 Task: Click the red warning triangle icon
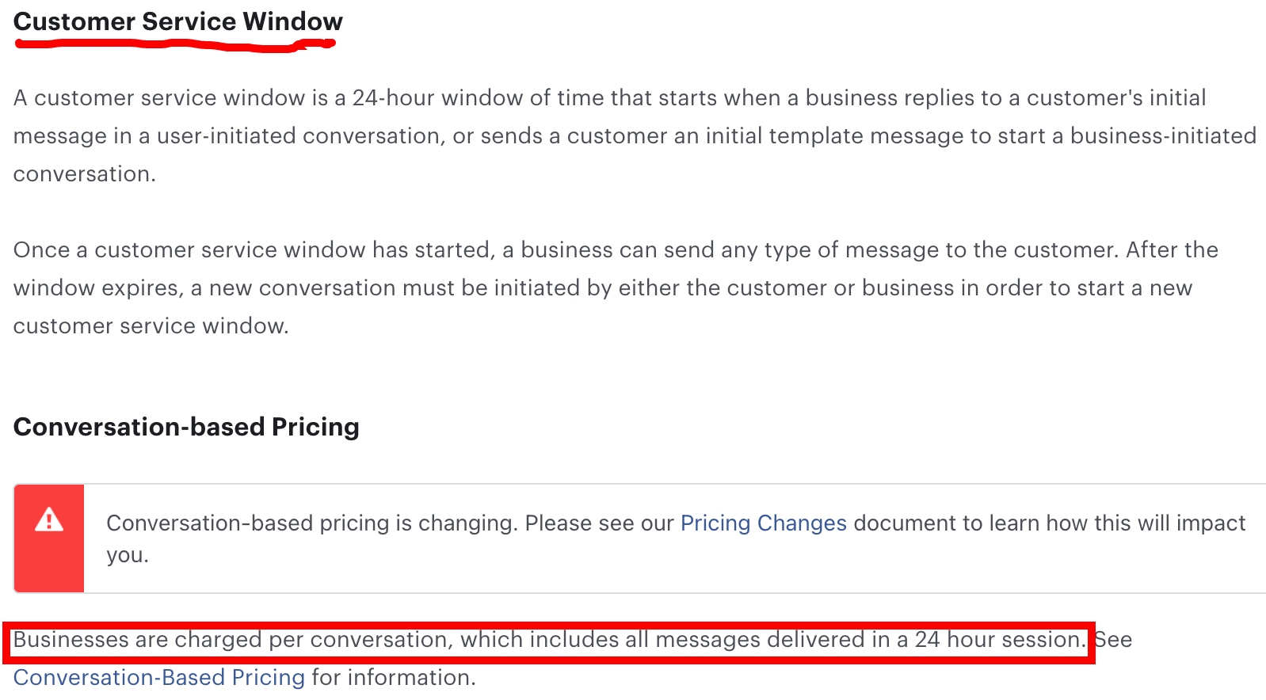point(49,519)
